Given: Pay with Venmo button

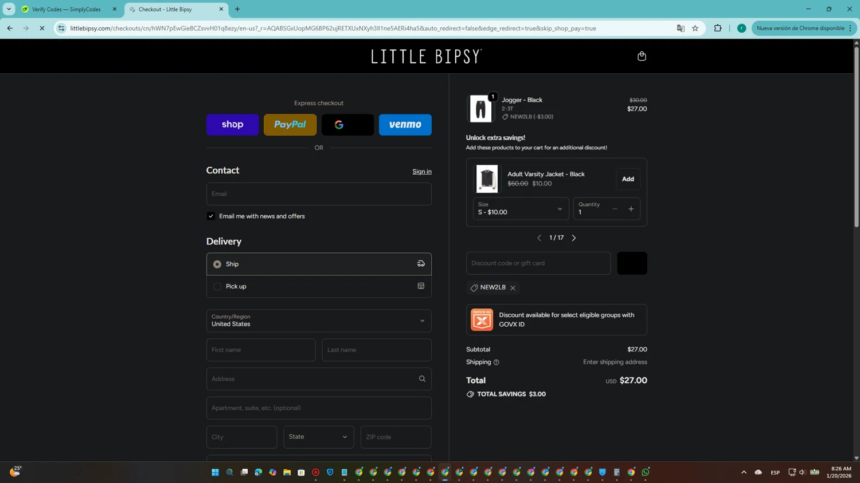Looking at the screenshot, I should tap(405, 125).
